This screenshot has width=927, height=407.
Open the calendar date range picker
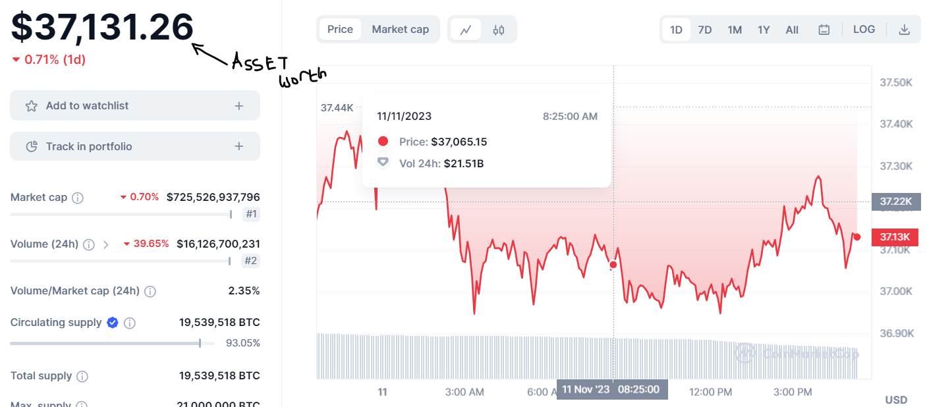point(824,29)
